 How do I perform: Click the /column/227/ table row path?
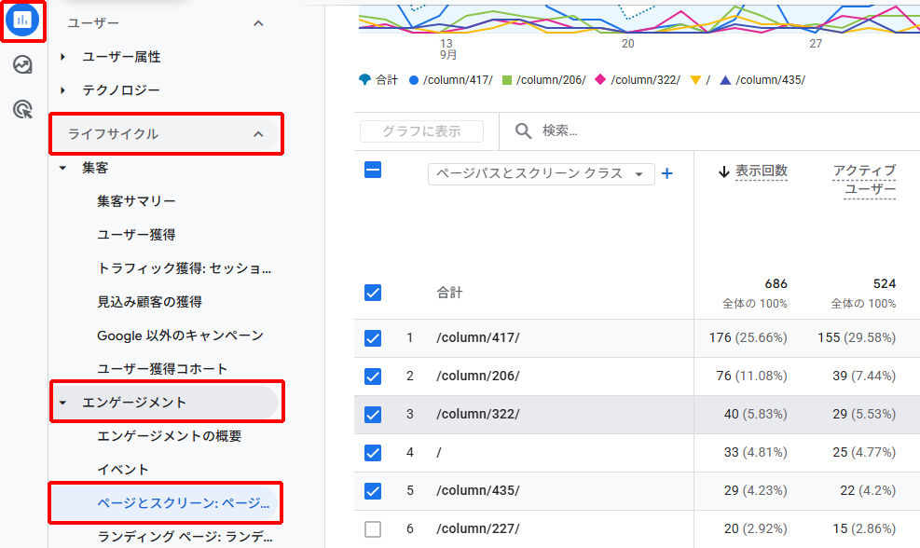477,528
